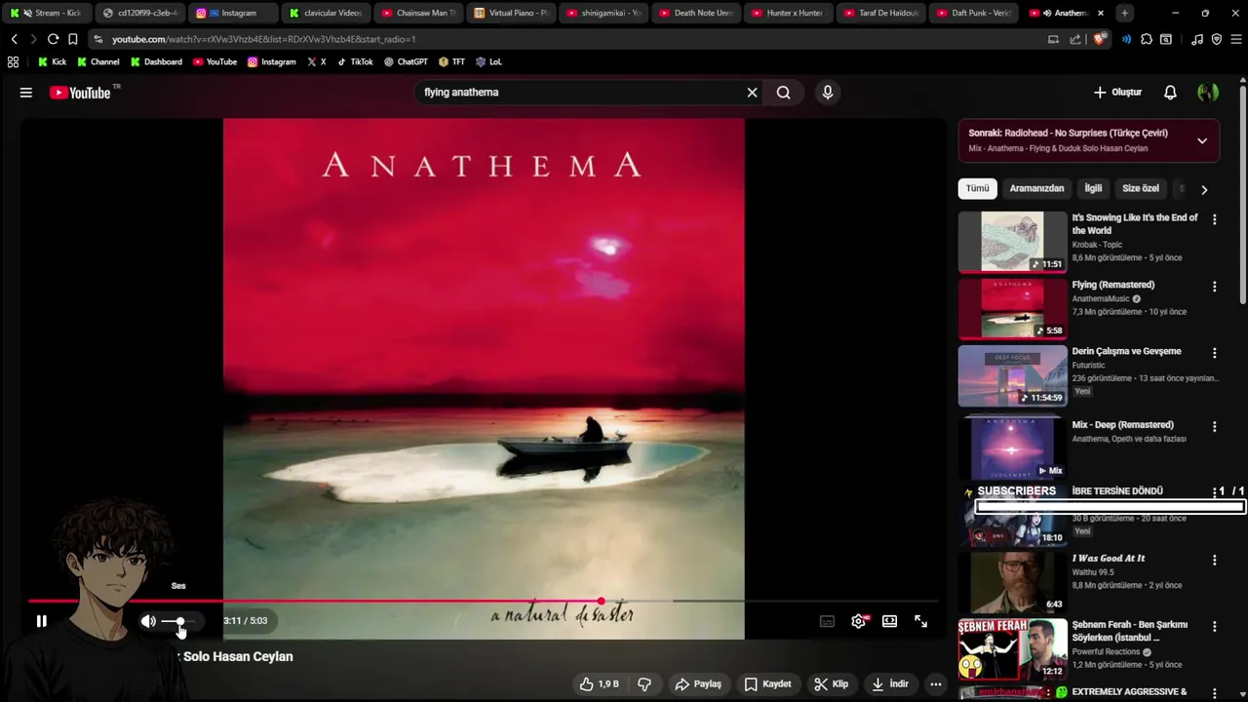Open the browser main hamburger menu
This screenshot has height=702, width=1248.
point(1234,39)
